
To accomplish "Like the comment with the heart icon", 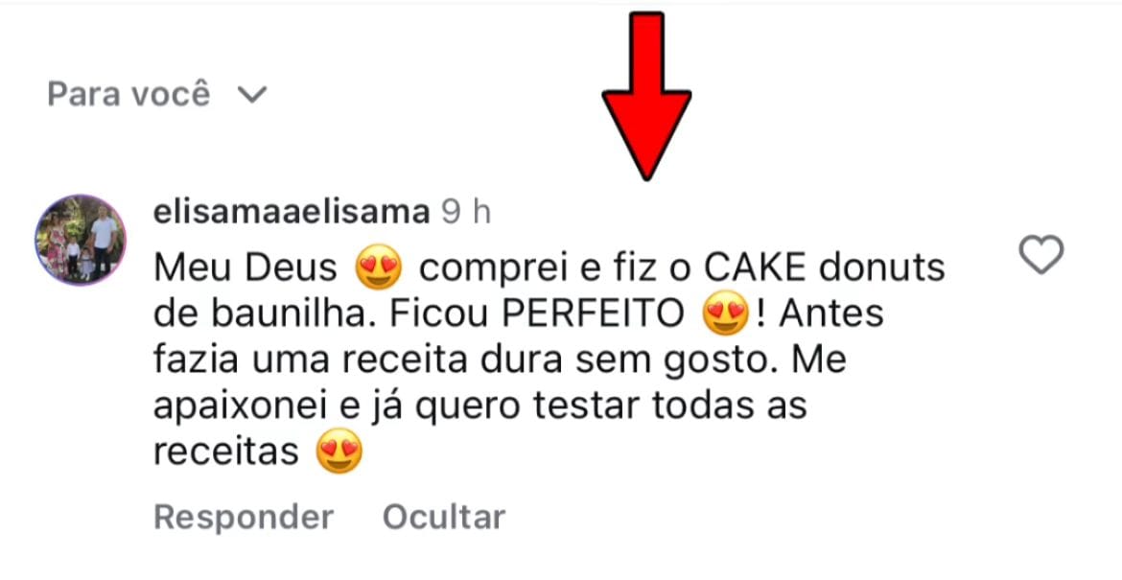I will [x=1041, y=255].
